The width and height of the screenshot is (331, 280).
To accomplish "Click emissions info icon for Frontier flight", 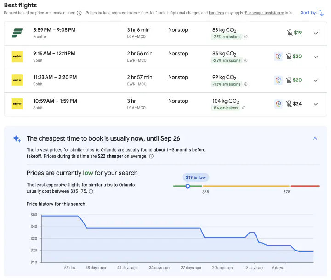I will coord(245,37).
